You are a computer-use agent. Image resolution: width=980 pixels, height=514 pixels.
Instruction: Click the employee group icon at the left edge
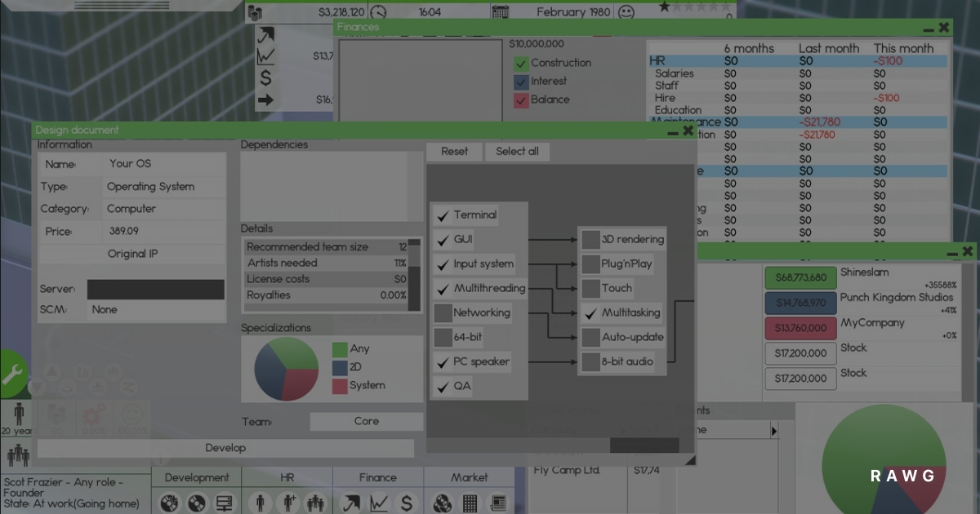coord(17,456)
